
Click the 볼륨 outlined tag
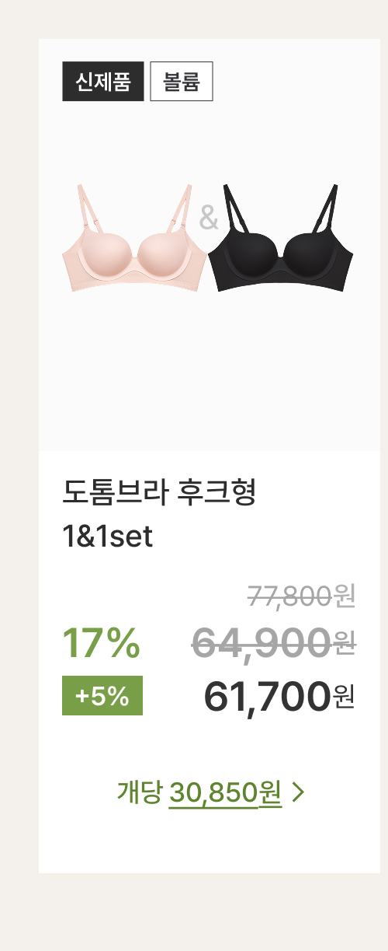coord(181,81)
